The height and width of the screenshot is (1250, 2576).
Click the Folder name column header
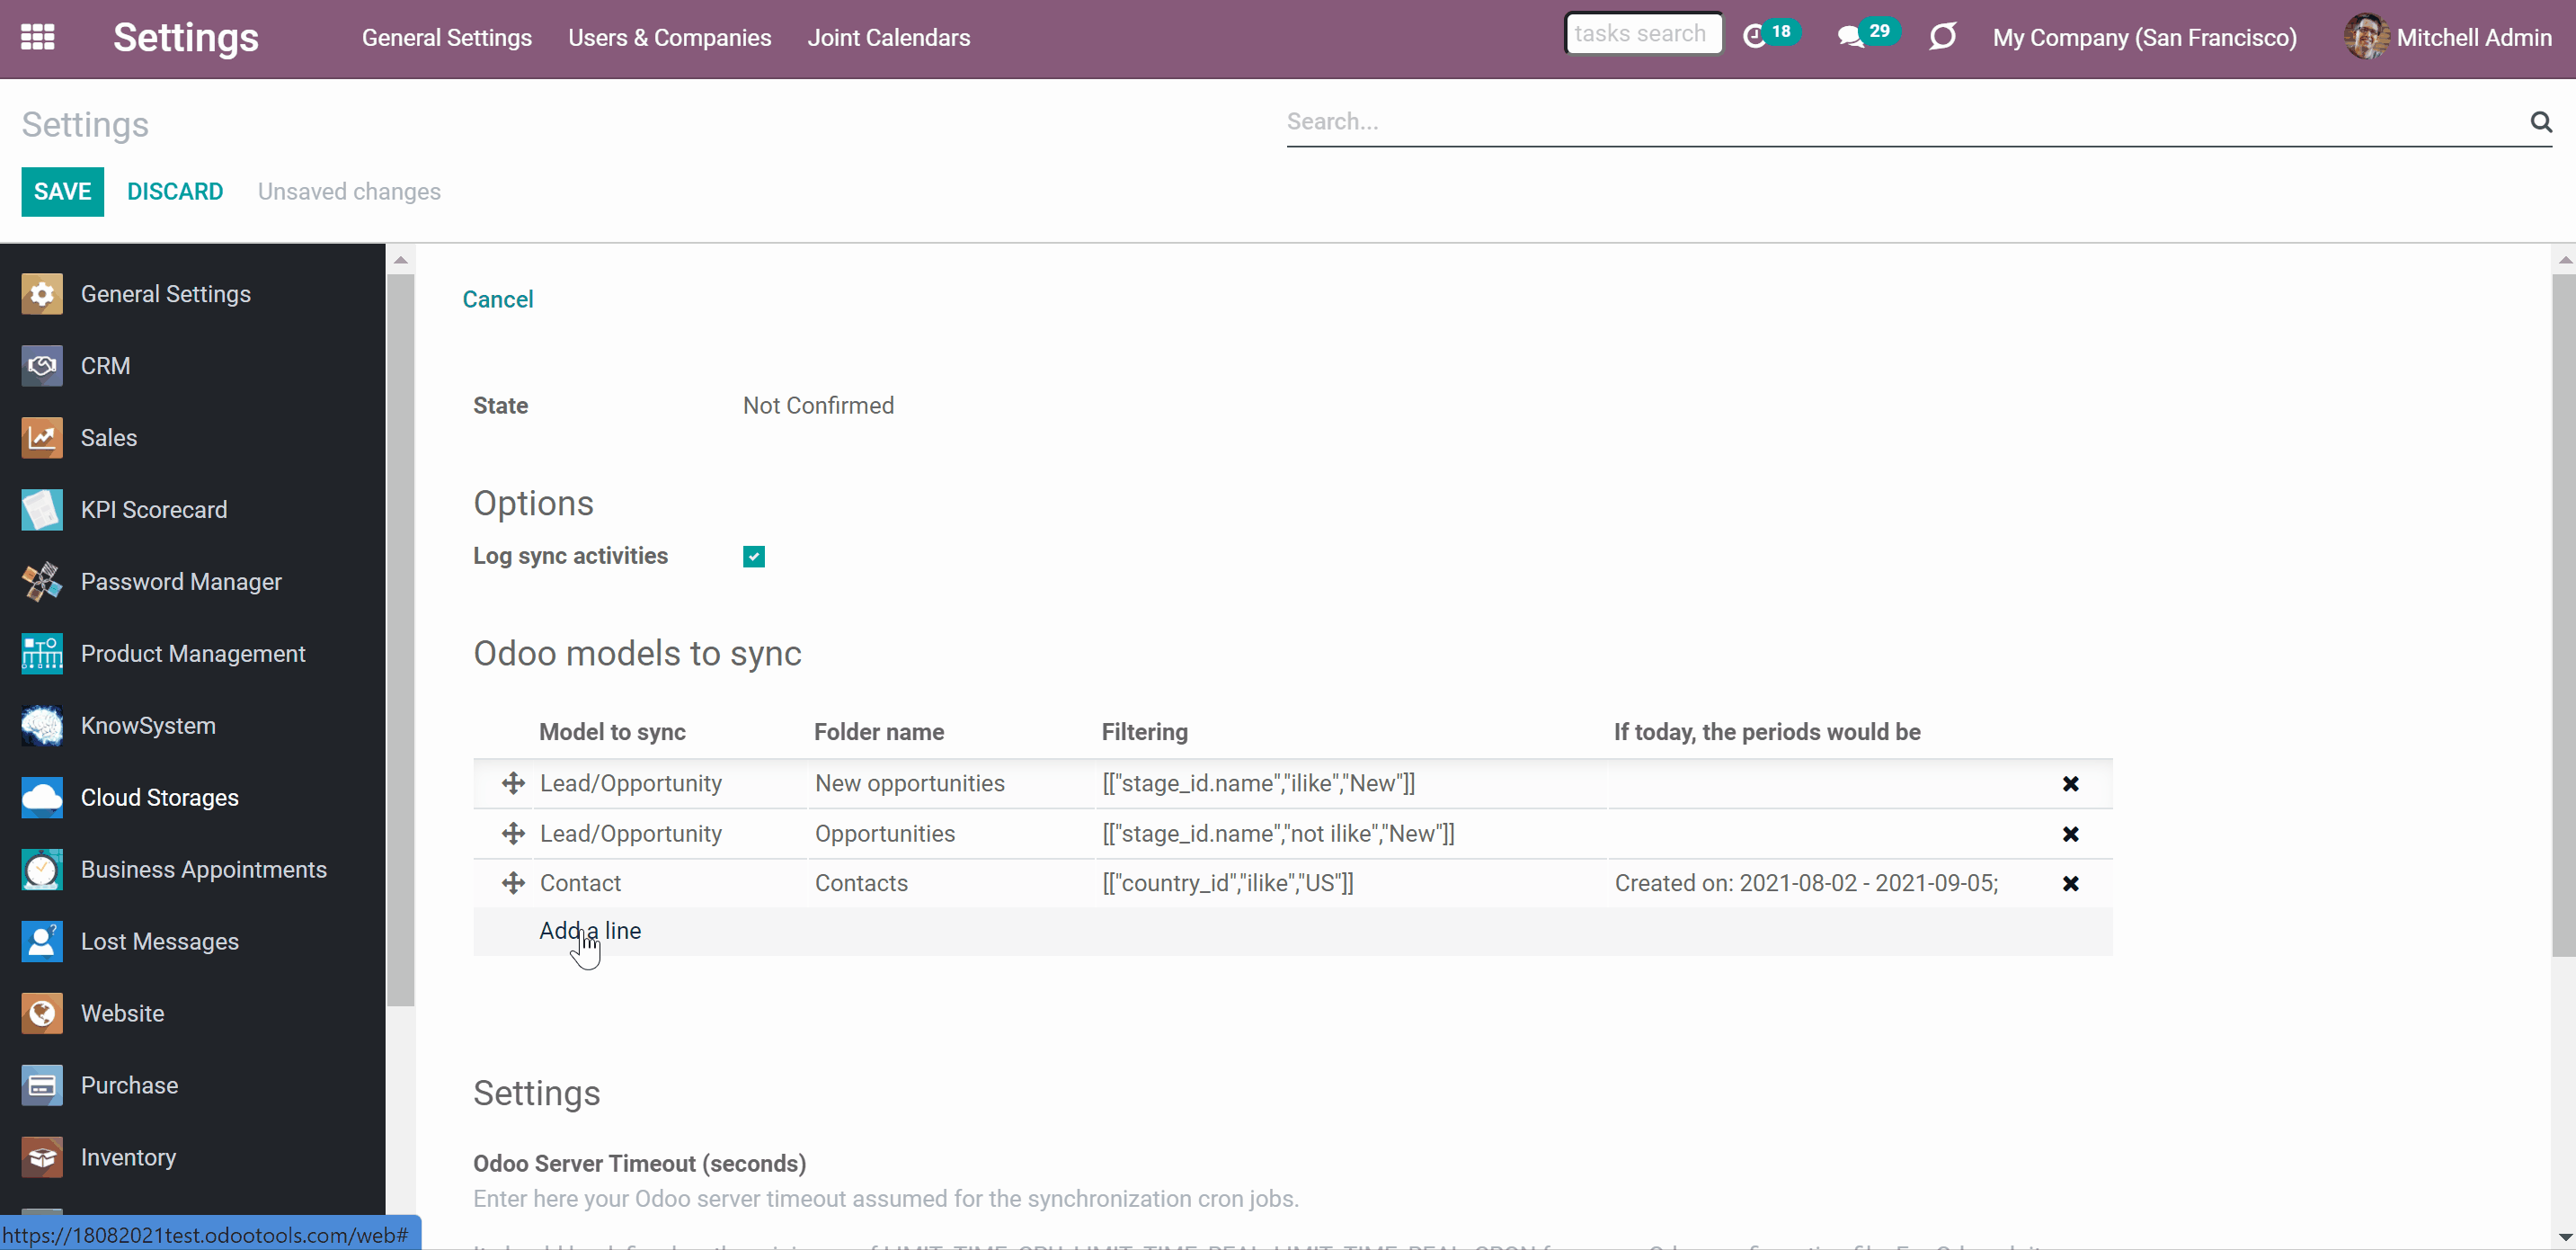click(879, 732)
